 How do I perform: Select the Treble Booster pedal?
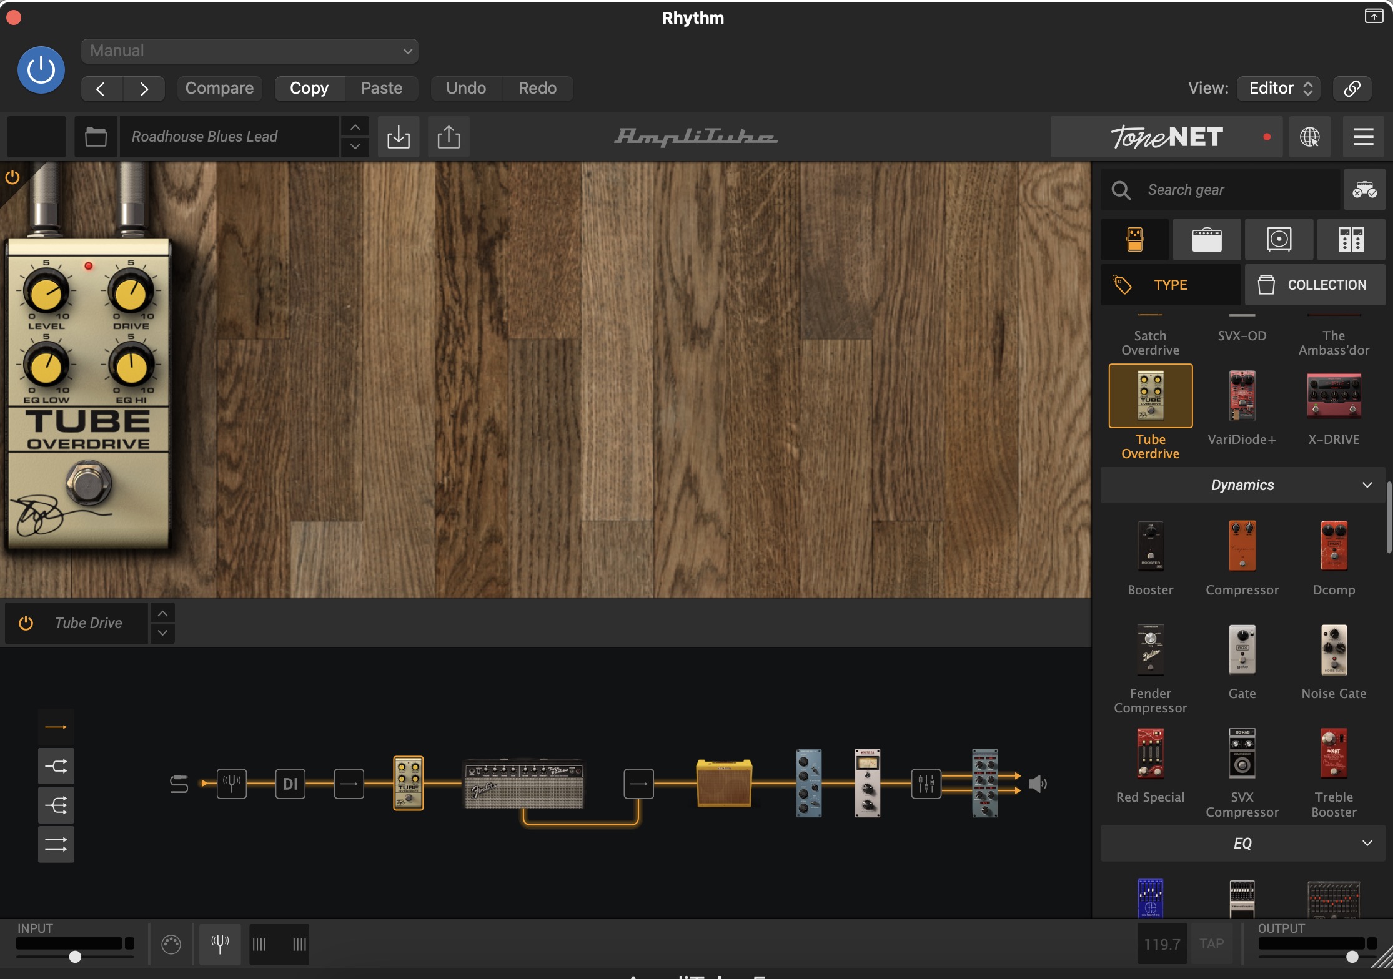[1334, 754]
